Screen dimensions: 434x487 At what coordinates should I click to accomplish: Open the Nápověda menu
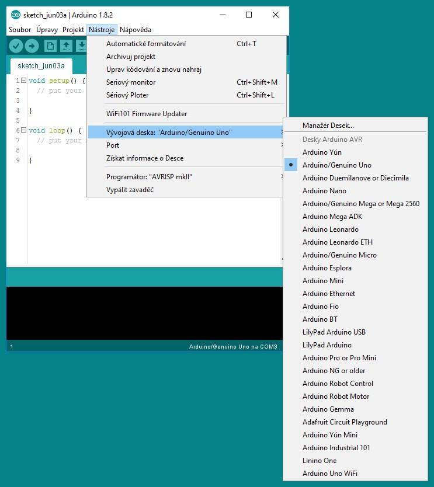(136, 30)
